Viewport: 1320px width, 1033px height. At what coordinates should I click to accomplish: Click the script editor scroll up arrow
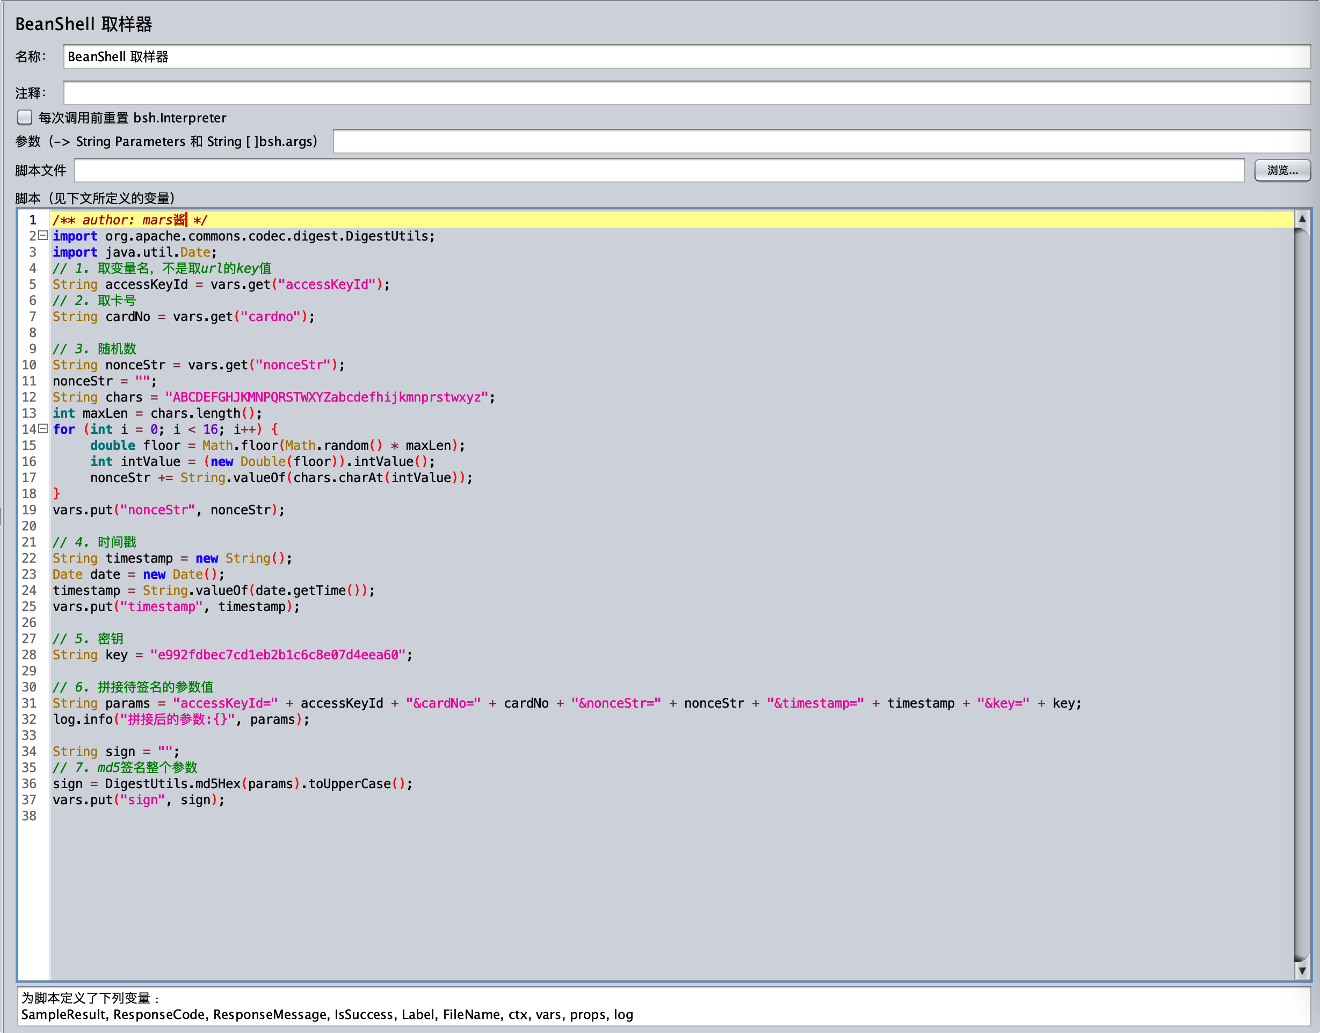pos(1302,219)
